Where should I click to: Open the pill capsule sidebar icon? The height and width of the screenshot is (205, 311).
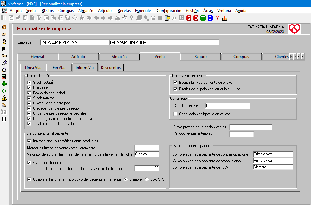[x=4, y=63]
